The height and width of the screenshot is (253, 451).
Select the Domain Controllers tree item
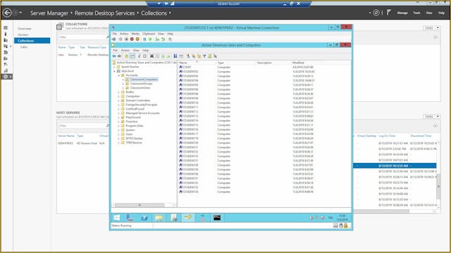pos(138,100)
